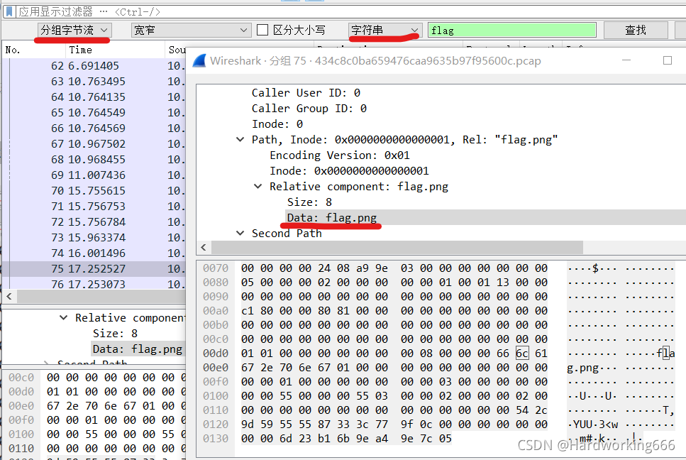Click ASCII text g.png in hex pane
The image size is (686, 460).
coord(582,368)
